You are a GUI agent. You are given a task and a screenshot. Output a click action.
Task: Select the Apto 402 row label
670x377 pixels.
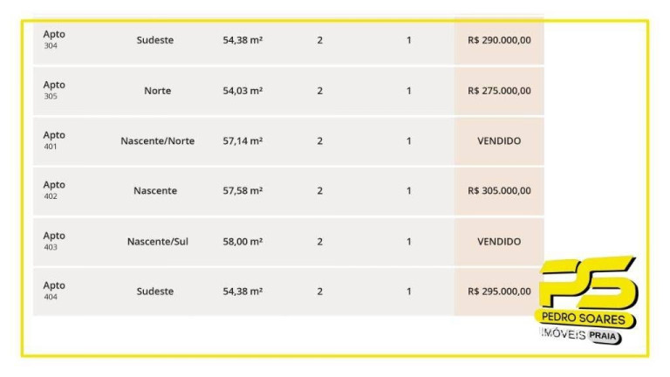point(54,190)
